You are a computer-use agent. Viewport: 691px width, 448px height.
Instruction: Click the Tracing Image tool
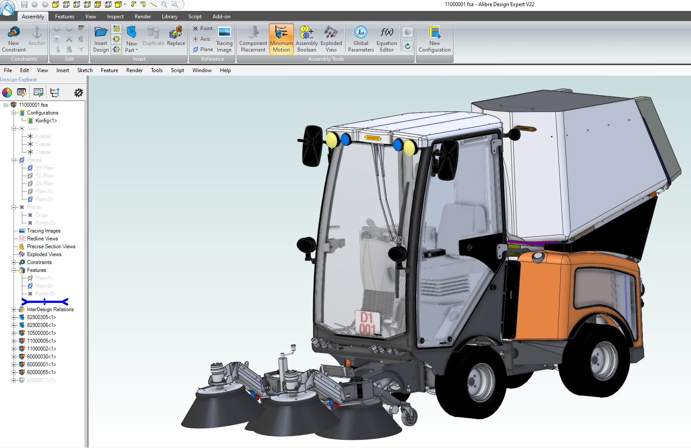(224, 39)
